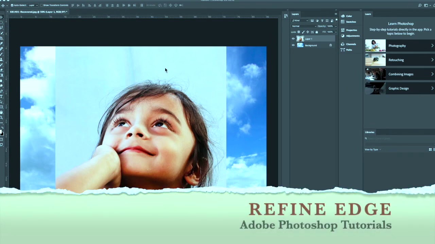
Task: Select the Layer 1 thumbnail
Action: 300,39
